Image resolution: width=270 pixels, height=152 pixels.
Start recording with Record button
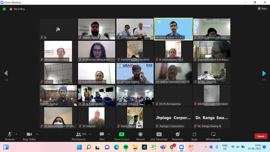coord(140,136)
